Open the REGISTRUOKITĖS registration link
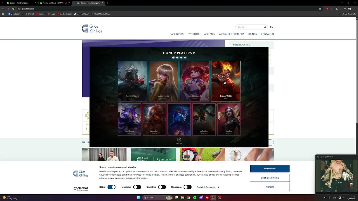The width and height of the screenshot is (358, 201). [x=241, y=45]
